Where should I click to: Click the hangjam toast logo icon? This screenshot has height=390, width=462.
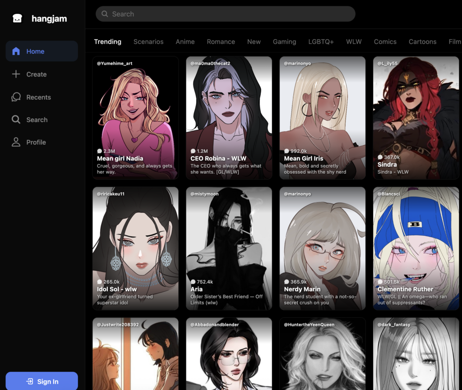[x=17, y=18]
